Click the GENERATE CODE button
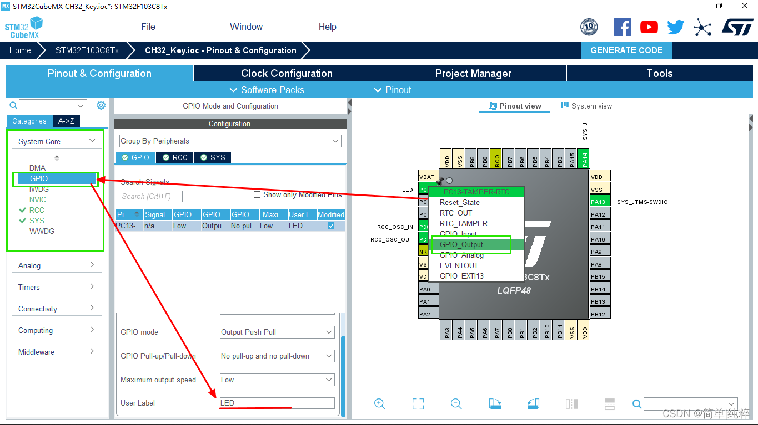 click(626, 50)
